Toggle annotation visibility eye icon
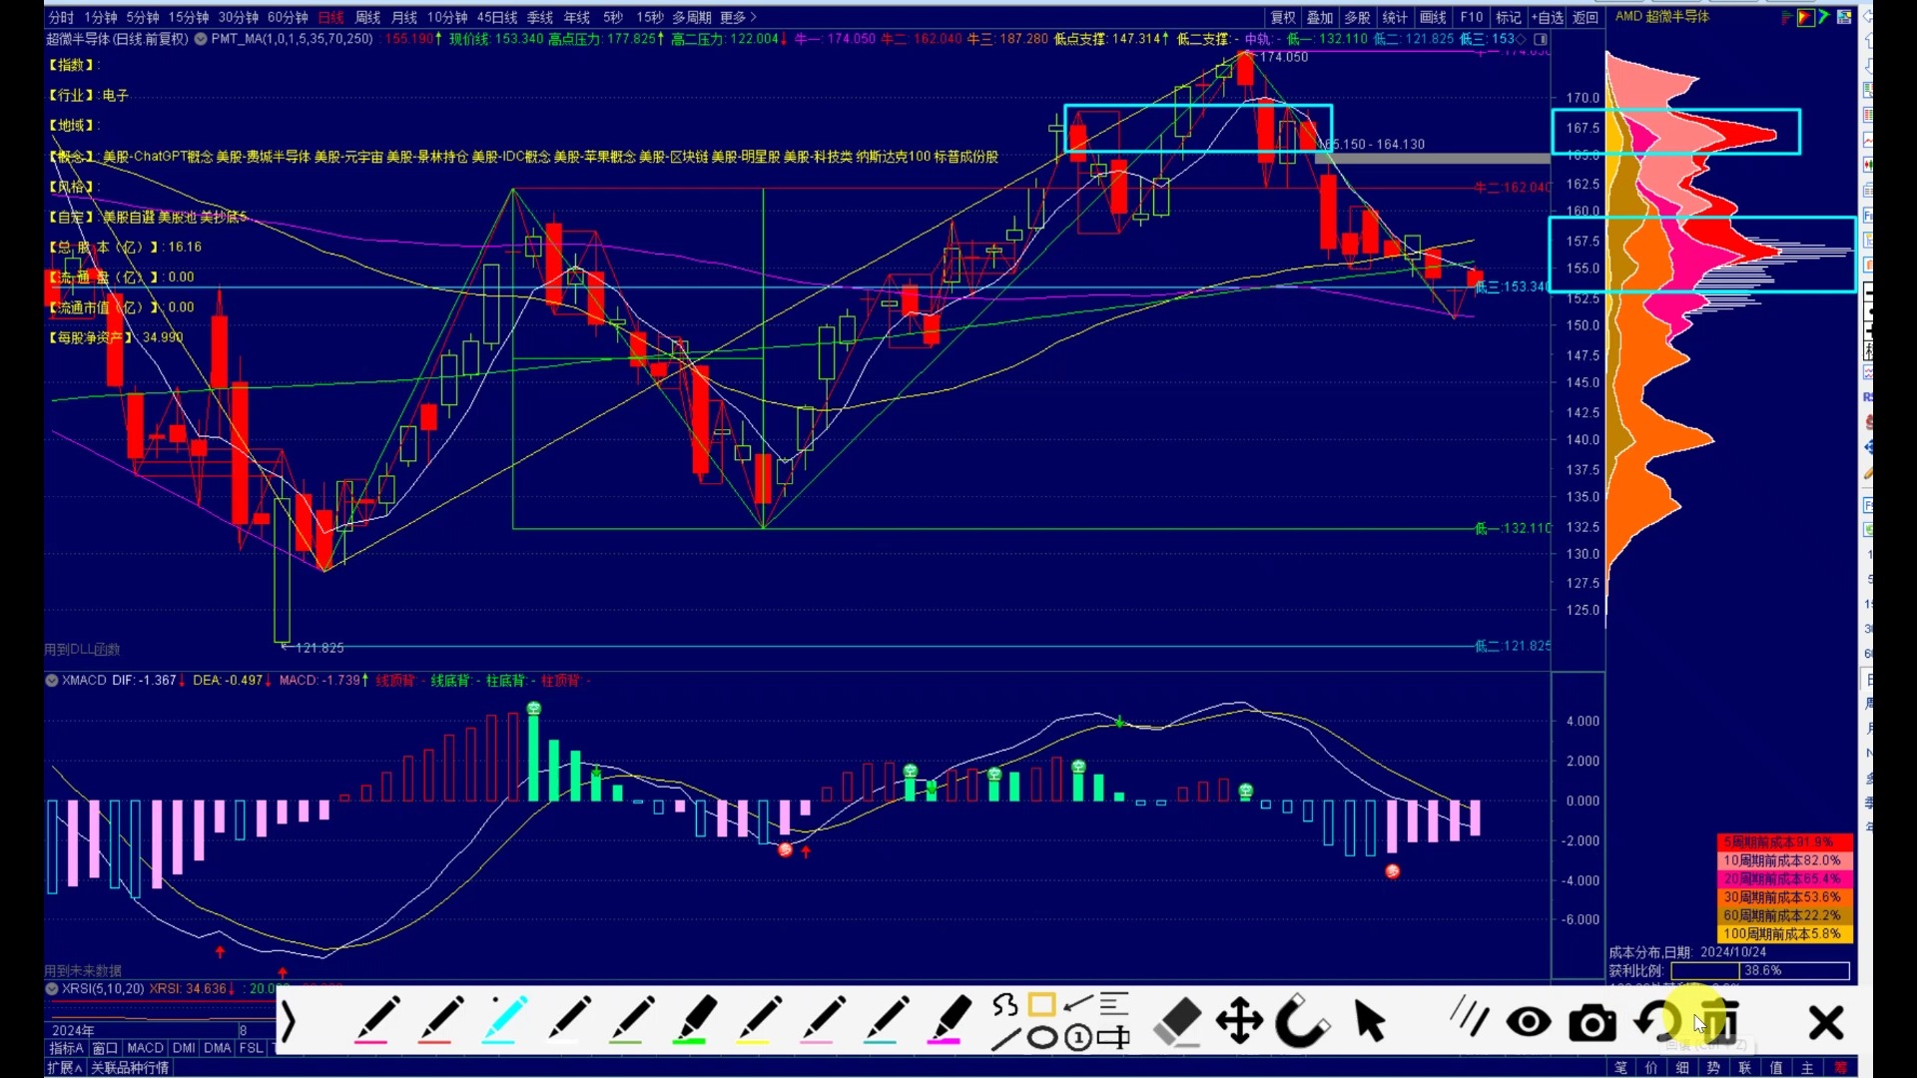The image size is (1917, 1078). click(x=1529, y=1023)
